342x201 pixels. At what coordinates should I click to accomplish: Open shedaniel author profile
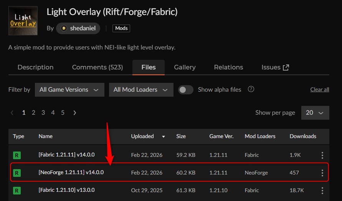click(78, 28)
